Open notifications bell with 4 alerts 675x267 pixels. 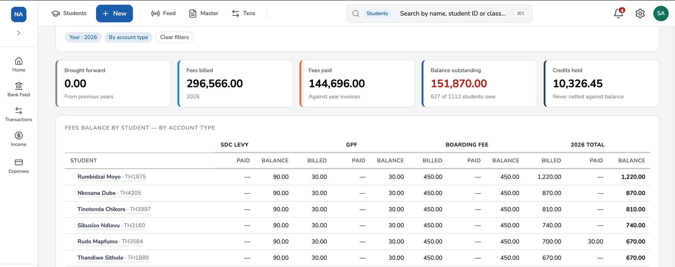pyautogui.click(x=619, y=13)
